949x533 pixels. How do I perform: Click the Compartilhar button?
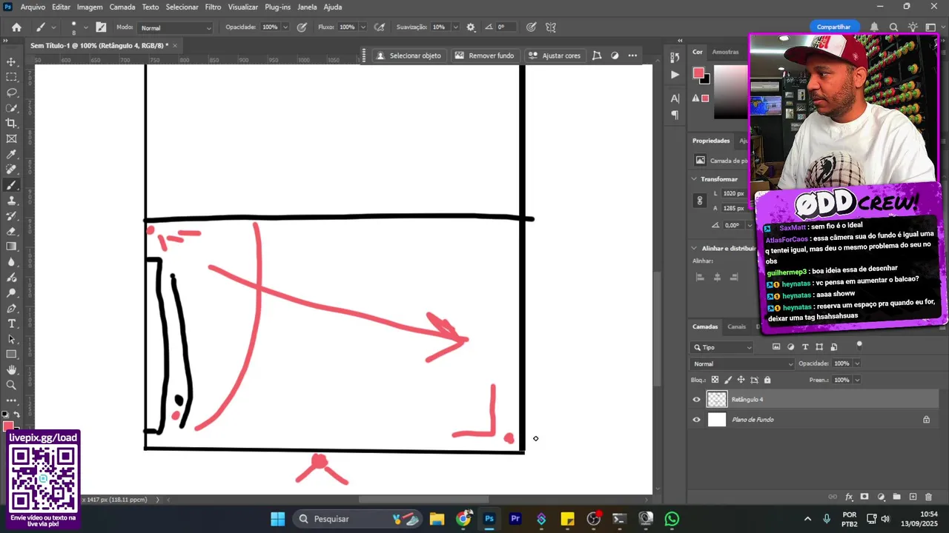coord(833,27)
